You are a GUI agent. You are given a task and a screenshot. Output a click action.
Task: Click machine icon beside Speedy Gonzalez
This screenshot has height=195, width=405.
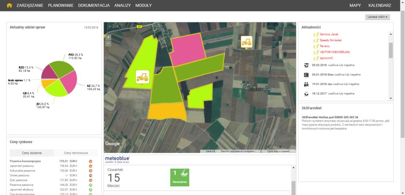point(316,40)
